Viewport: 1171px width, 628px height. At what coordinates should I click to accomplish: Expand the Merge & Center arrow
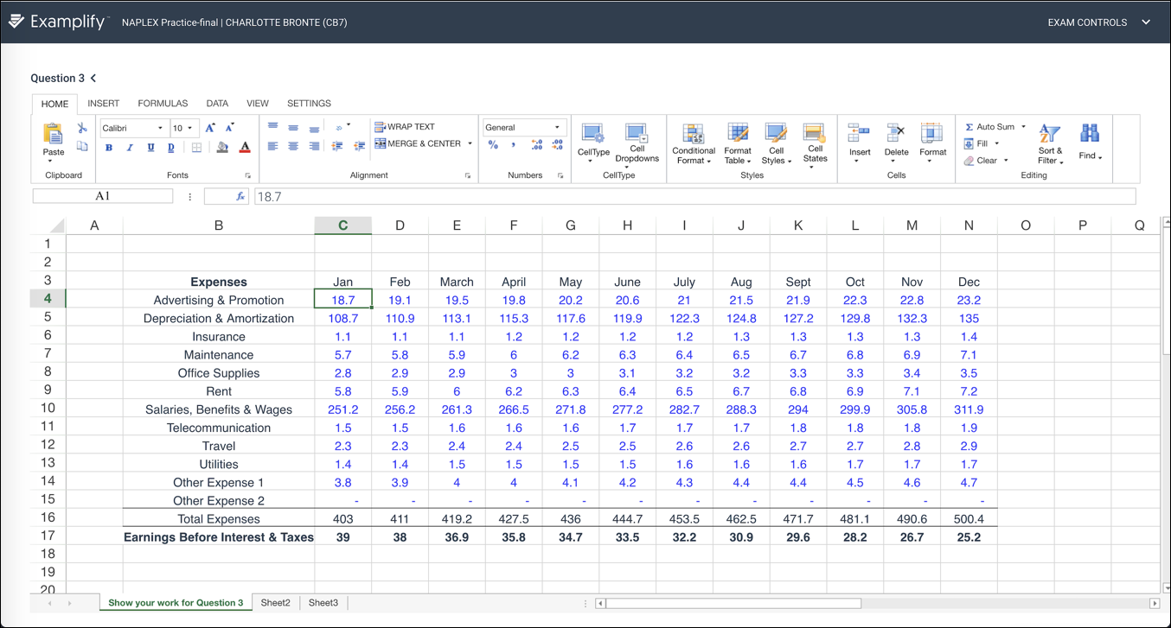click(470, 143)
